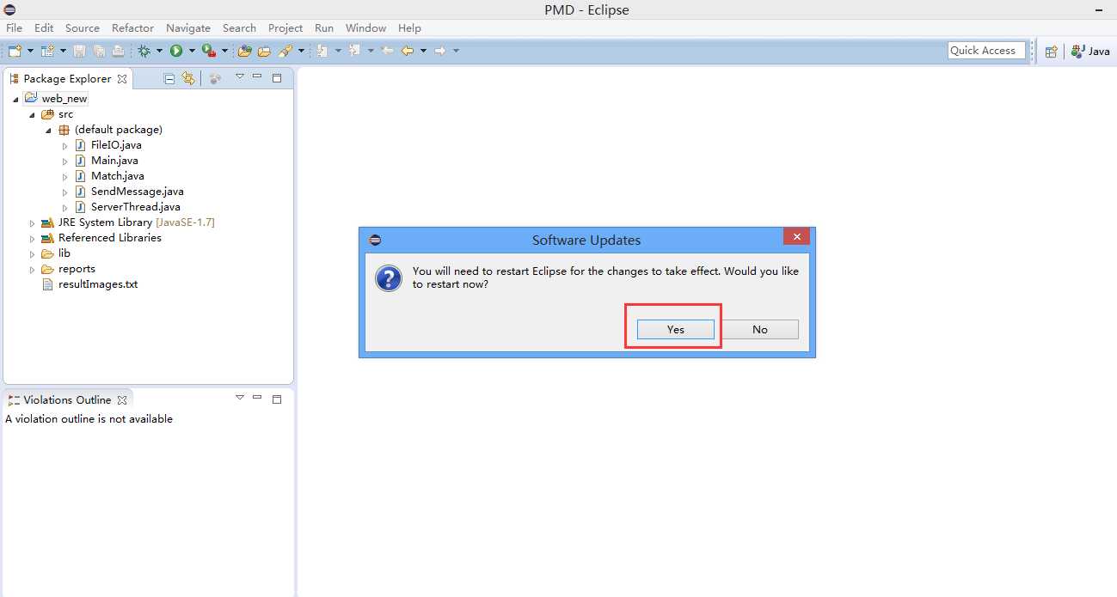Open Package Explorer view menu triangle
Image resolution: width=1117 pixels, height=597 pixels.
click(x=240, y=76)
